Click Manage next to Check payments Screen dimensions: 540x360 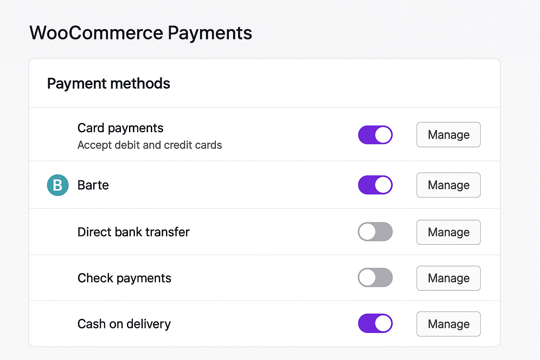(448, 278)
